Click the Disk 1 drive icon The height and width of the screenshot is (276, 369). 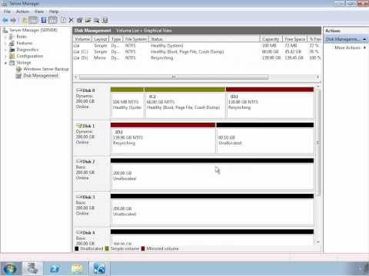pyautogui.click(x=79, y=126)
